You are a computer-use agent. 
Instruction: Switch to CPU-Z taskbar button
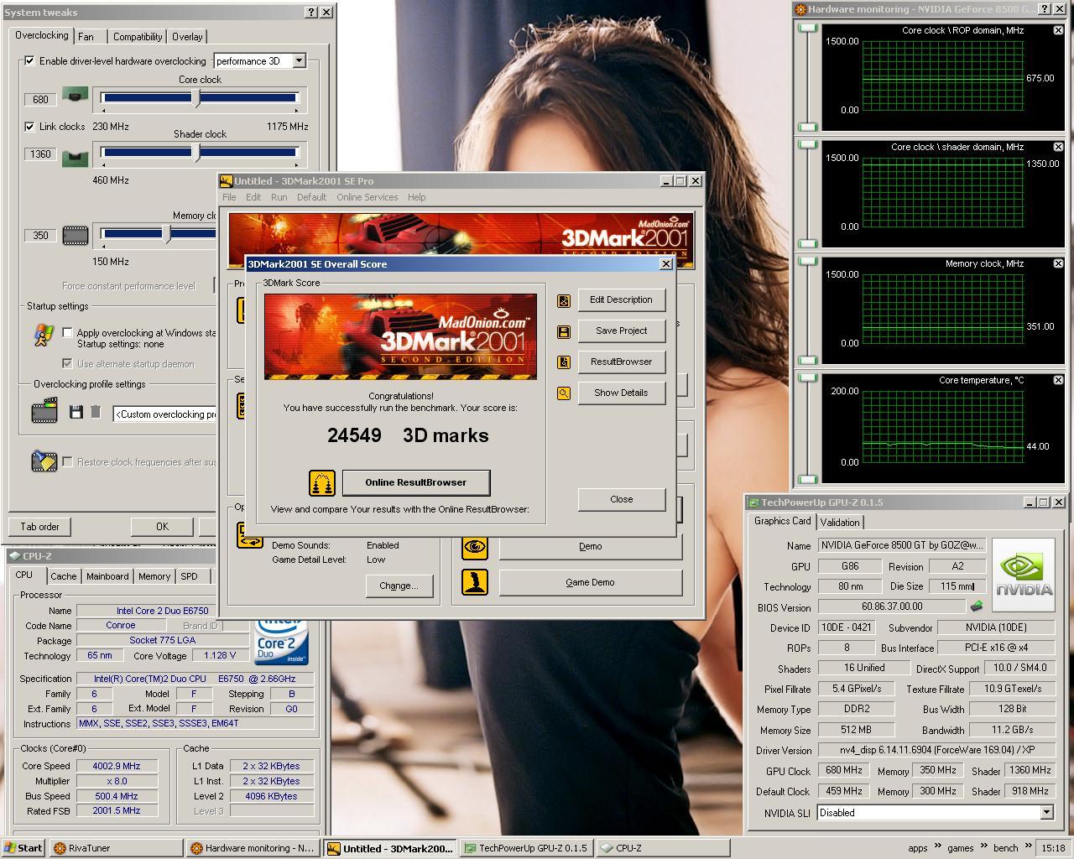[x=663, y=848]
